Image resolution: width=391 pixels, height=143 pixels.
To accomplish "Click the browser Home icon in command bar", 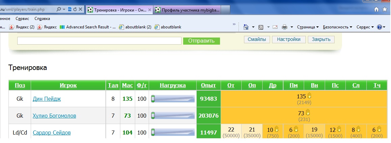I will tap(246, 27).
